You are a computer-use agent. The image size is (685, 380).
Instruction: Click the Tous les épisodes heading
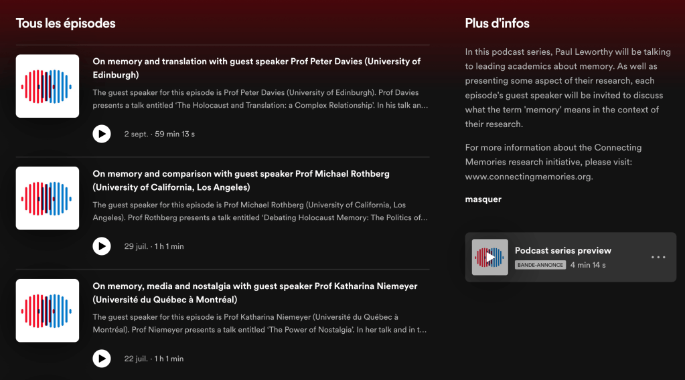point(66,23)
